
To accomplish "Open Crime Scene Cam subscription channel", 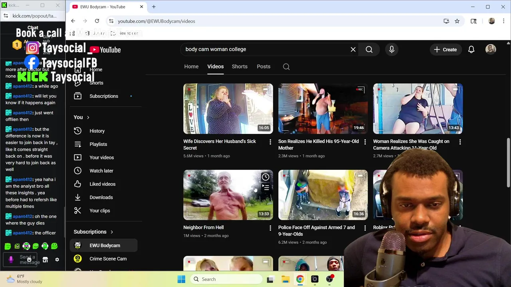I will (x=104, y=259).
